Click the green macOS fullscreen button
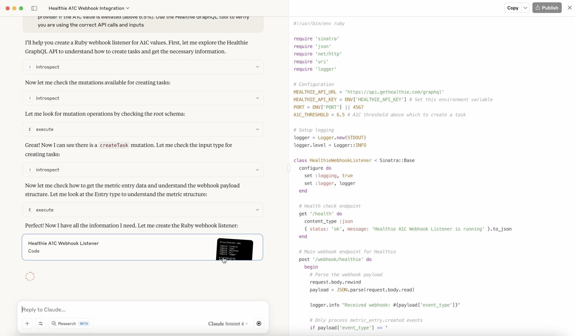The height and width of the screenshot is (336, 575). tap(21, 8)
